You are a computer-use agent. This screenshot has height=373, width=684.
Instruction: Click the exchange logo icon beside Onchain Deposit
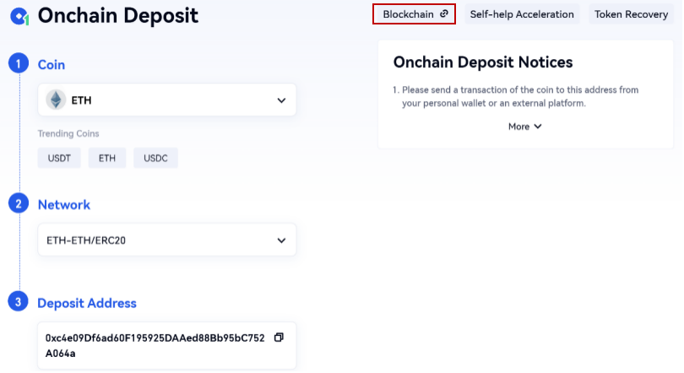click(19, 15)
